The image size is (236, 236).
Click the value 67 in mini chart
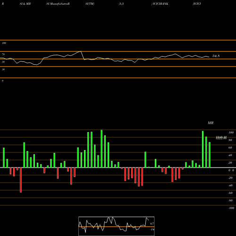pos(152,224)
